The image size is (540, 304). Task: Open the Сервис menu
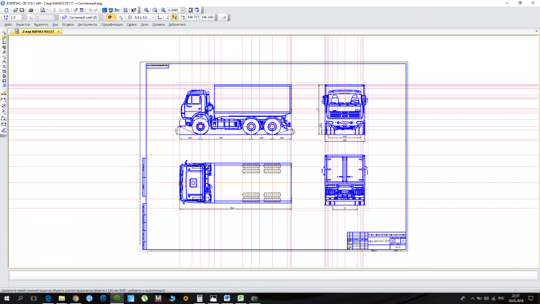[132, 24]
